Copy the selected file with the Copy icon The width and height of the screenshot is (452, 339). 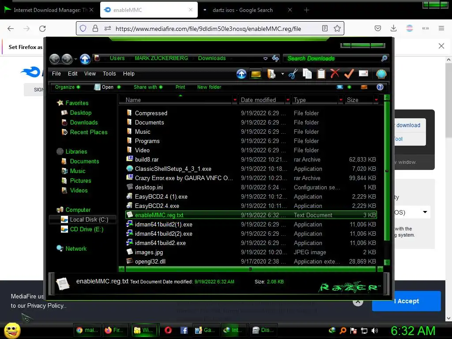(x=307, y=74)
